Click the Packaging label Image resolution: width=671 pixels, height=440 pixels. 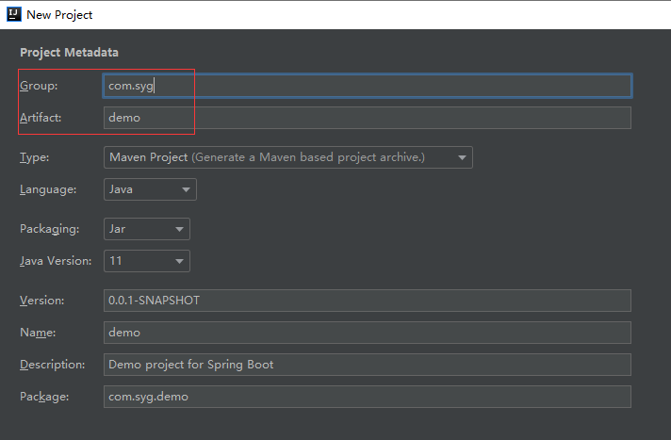click(50, 229)
